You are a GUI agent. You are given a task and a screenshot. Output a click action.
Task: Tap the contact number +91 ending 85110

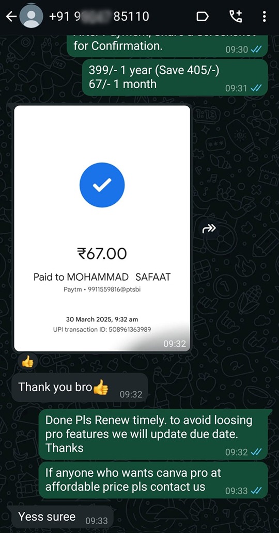[99, 17]
